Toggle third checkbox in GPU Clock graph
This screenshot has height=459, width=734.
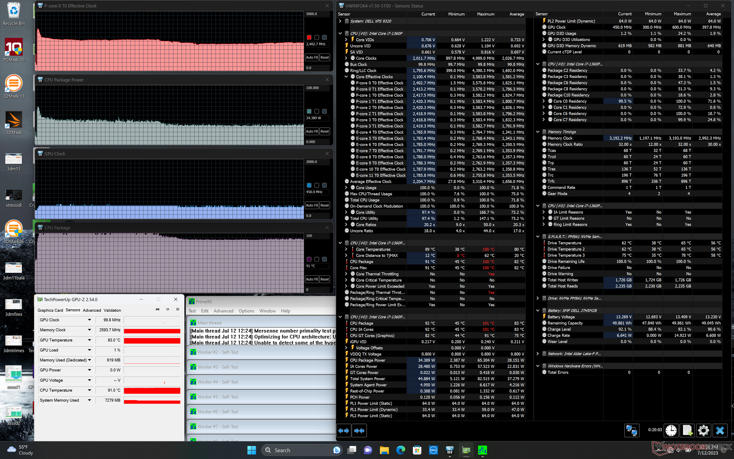tap(324, 185)
